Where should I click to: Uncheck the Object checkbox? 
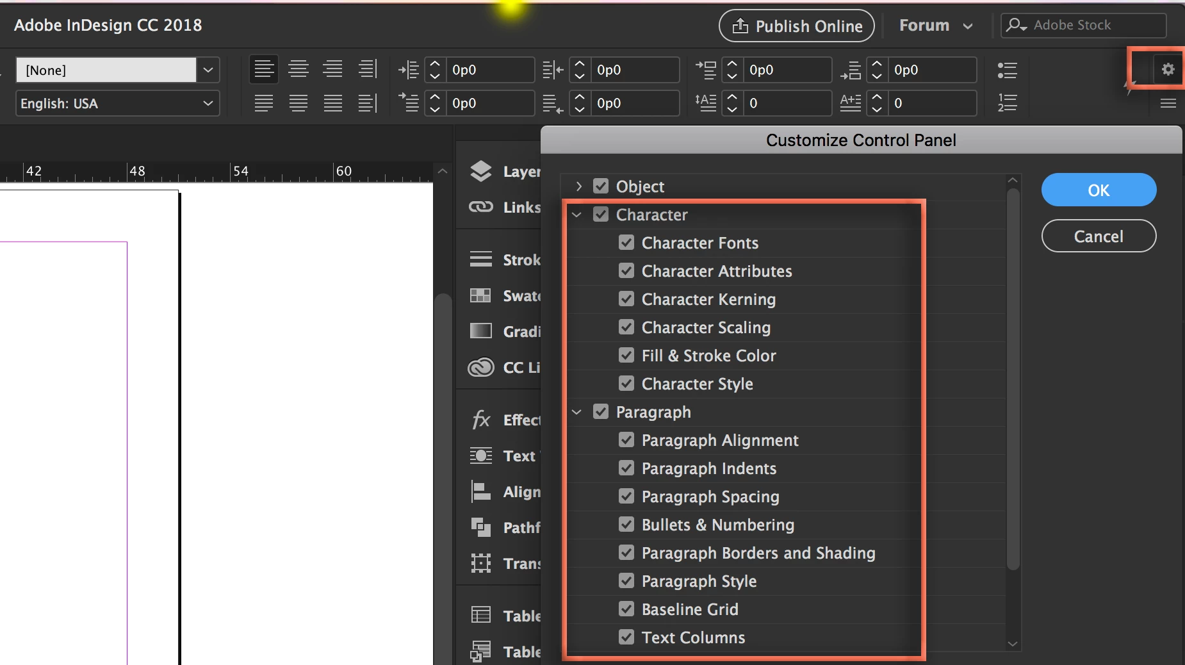tap(601, 186)
